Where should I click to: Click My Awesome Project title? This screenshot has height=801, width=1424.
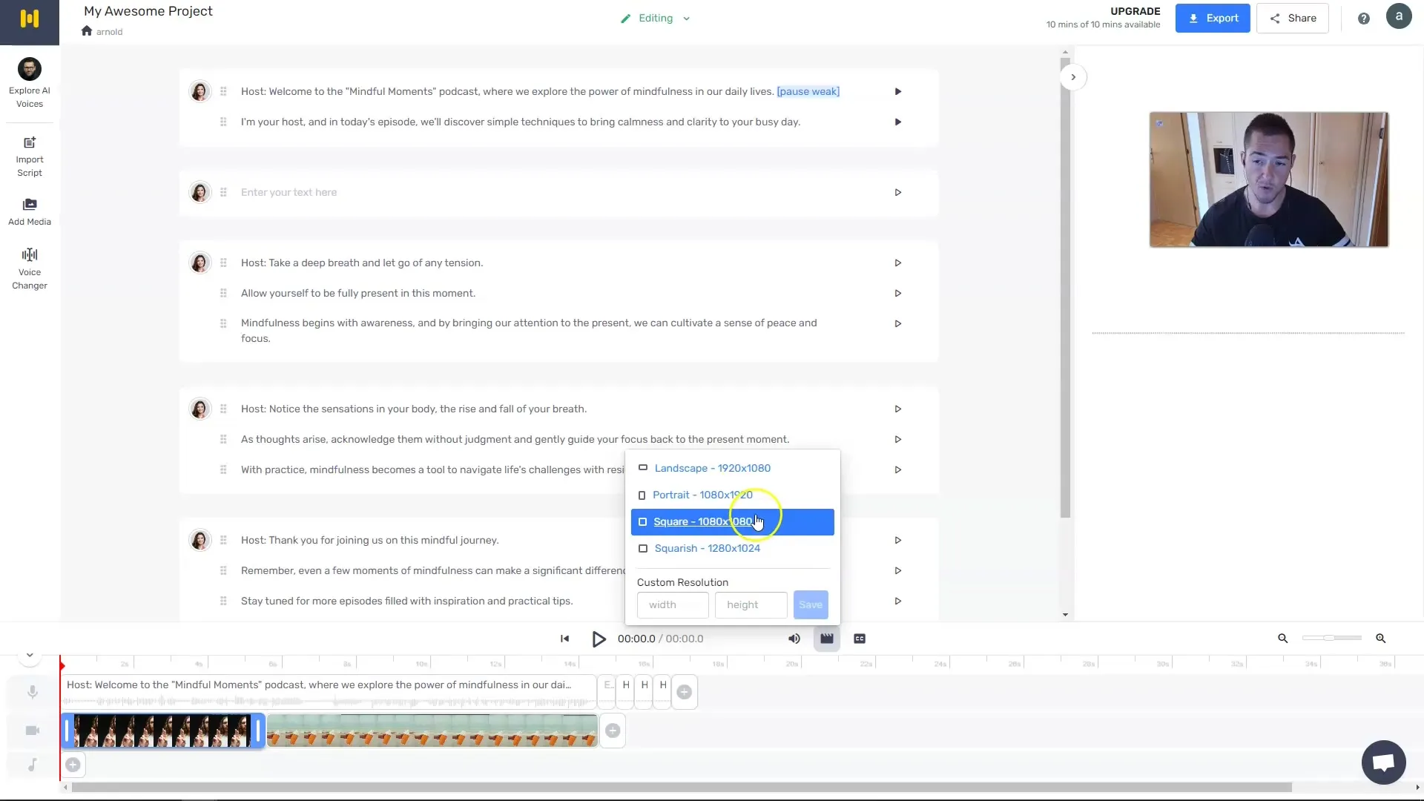(148, 11)
